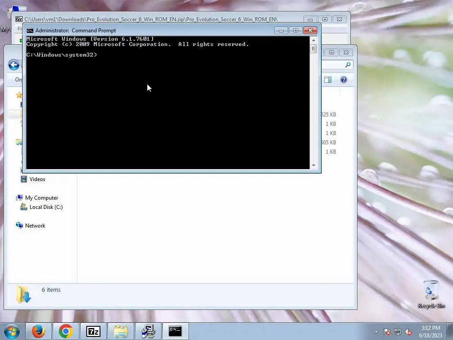
Task: Show hidden icons in system tray
Action: pyautogui.click(x=376, y=332)
